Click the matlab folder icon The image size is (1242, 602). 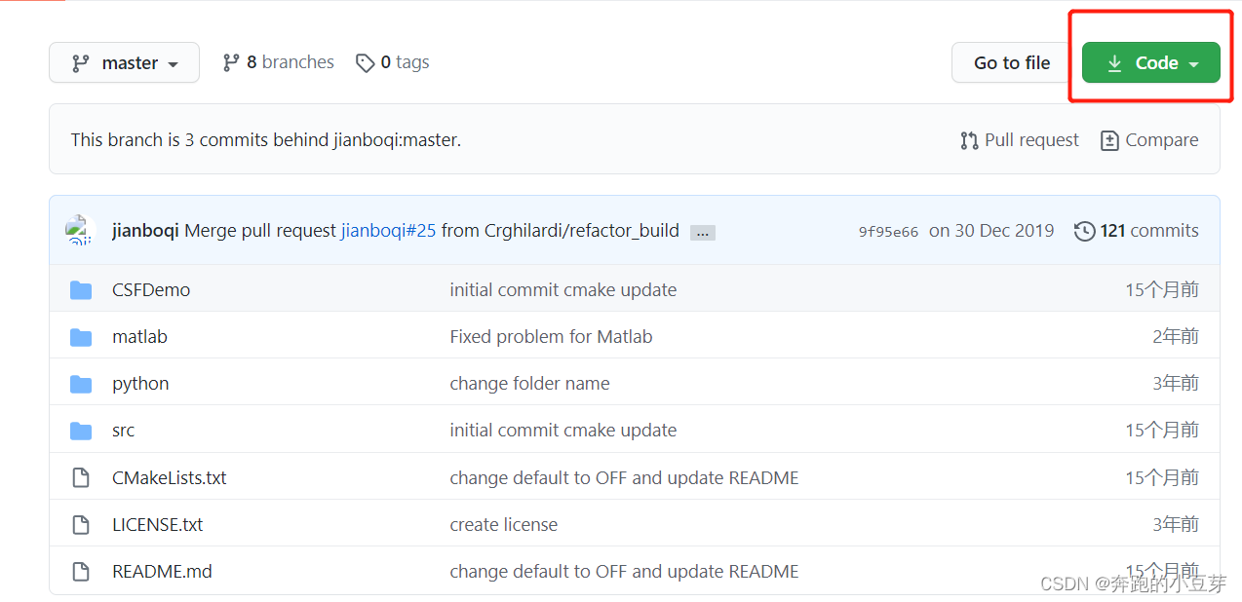pos(81,337)
